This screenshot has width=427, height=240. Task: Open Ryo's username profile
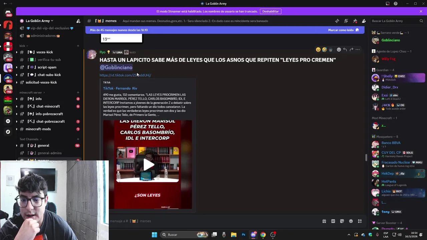[x=102, y=52]
